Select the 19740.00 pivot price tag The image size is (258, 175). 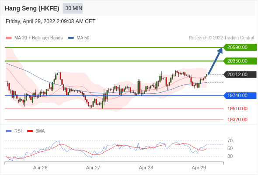(240, 95)
